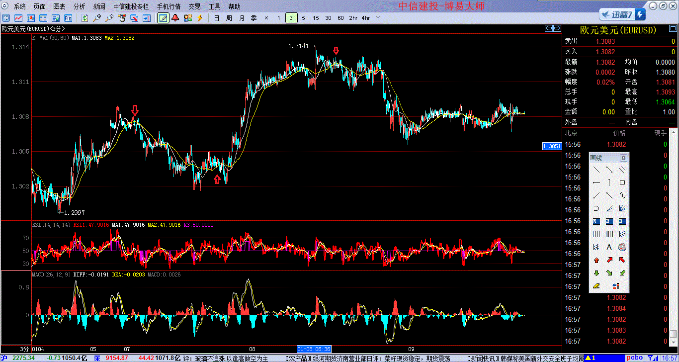Screen dimensions: 679x362
Task: Select the green down arrow marker tool
Action: [596, 273]
